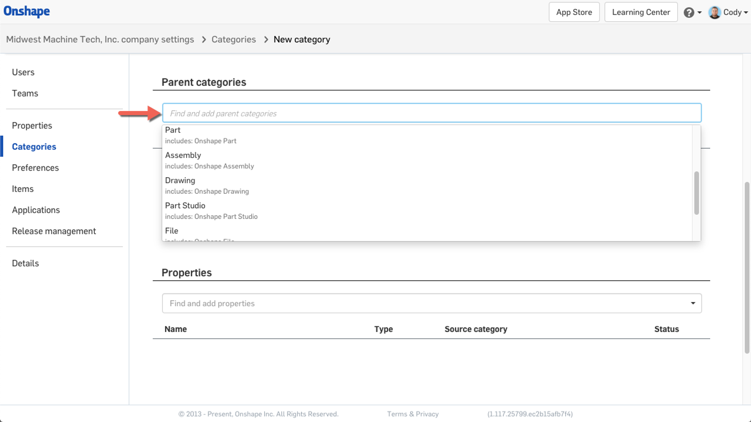Select Properties in the sidebar
This screenshot has width=751, height=422.
point(32,125)
